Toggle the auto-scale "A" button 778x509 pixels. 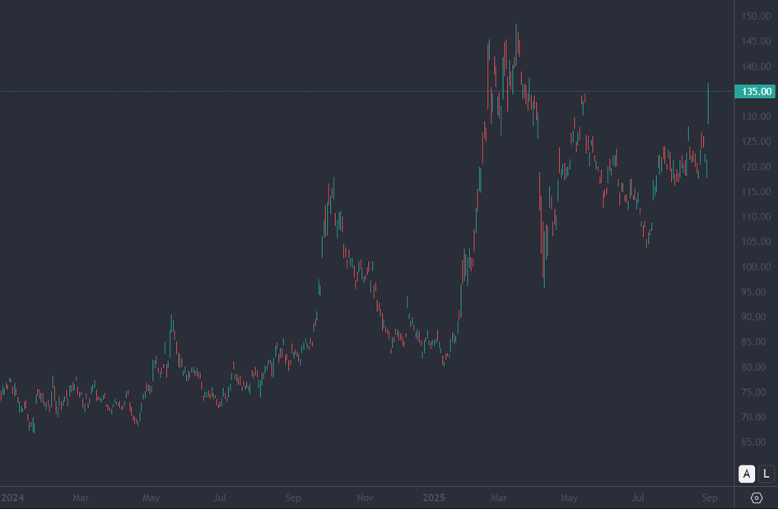[745, 474]
